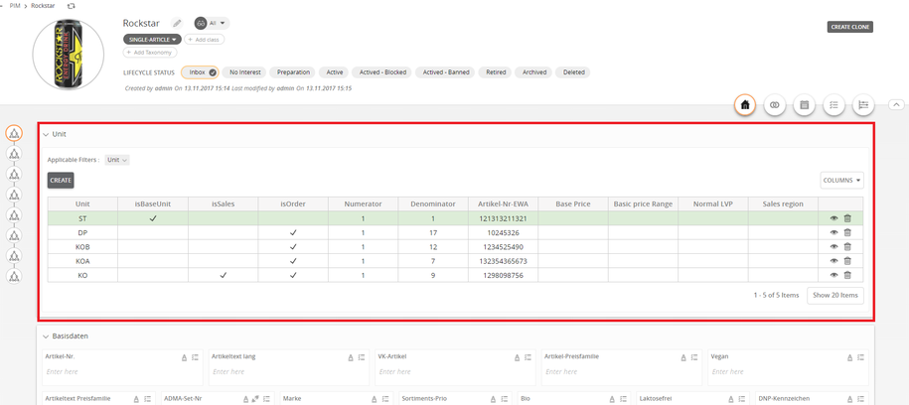
Task: Open the home tab icon
Action: click(744, 105)
